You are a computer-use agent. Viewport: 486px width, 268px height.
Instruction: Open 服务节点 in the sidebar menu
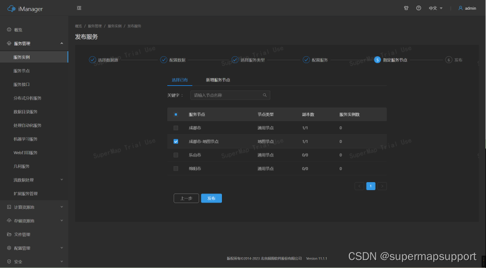pyautogui.click(x=22, y=71)
